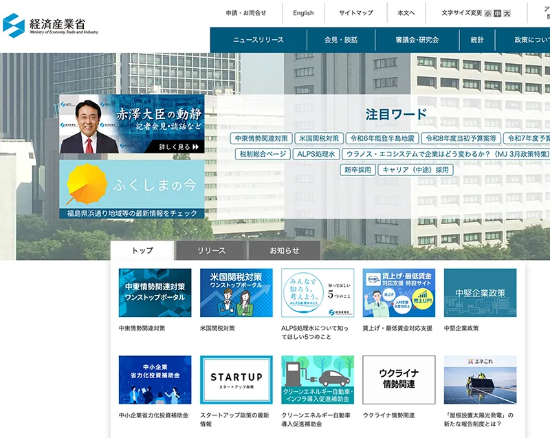Click 屋根設置太陽光発電 caption link

pyautogui.click(x=478, y=419)
